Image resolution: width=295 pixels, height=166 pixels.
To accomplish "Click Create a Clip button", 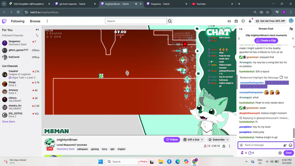I will (x=266, y=40).
